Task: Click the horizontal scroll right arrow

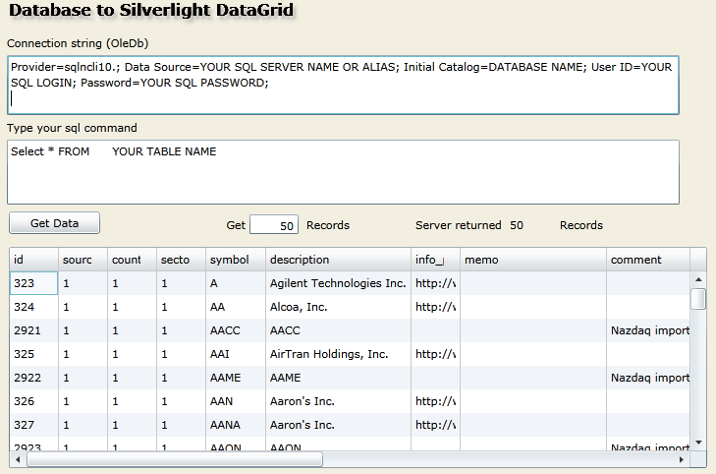Action: click(682, 460)
